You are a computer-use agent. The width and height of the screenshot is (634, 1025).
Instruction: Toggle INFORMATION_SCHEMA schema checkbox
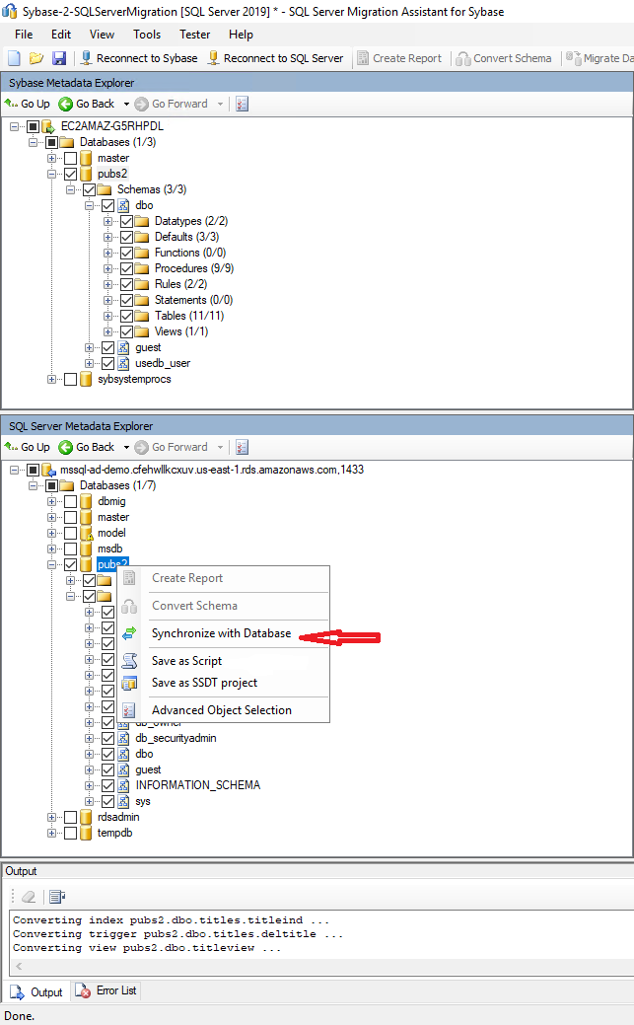pyautogui.click(x=107, y=785)
